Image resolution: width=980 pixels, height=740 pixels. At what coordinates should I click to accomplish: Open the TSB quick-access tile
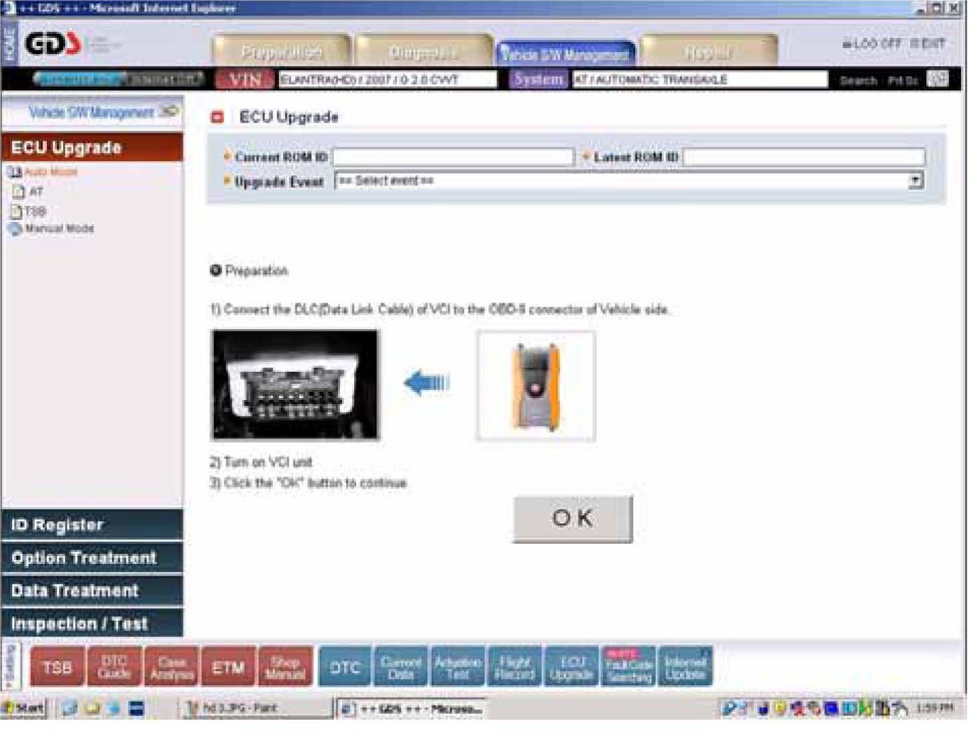(58, 667)
